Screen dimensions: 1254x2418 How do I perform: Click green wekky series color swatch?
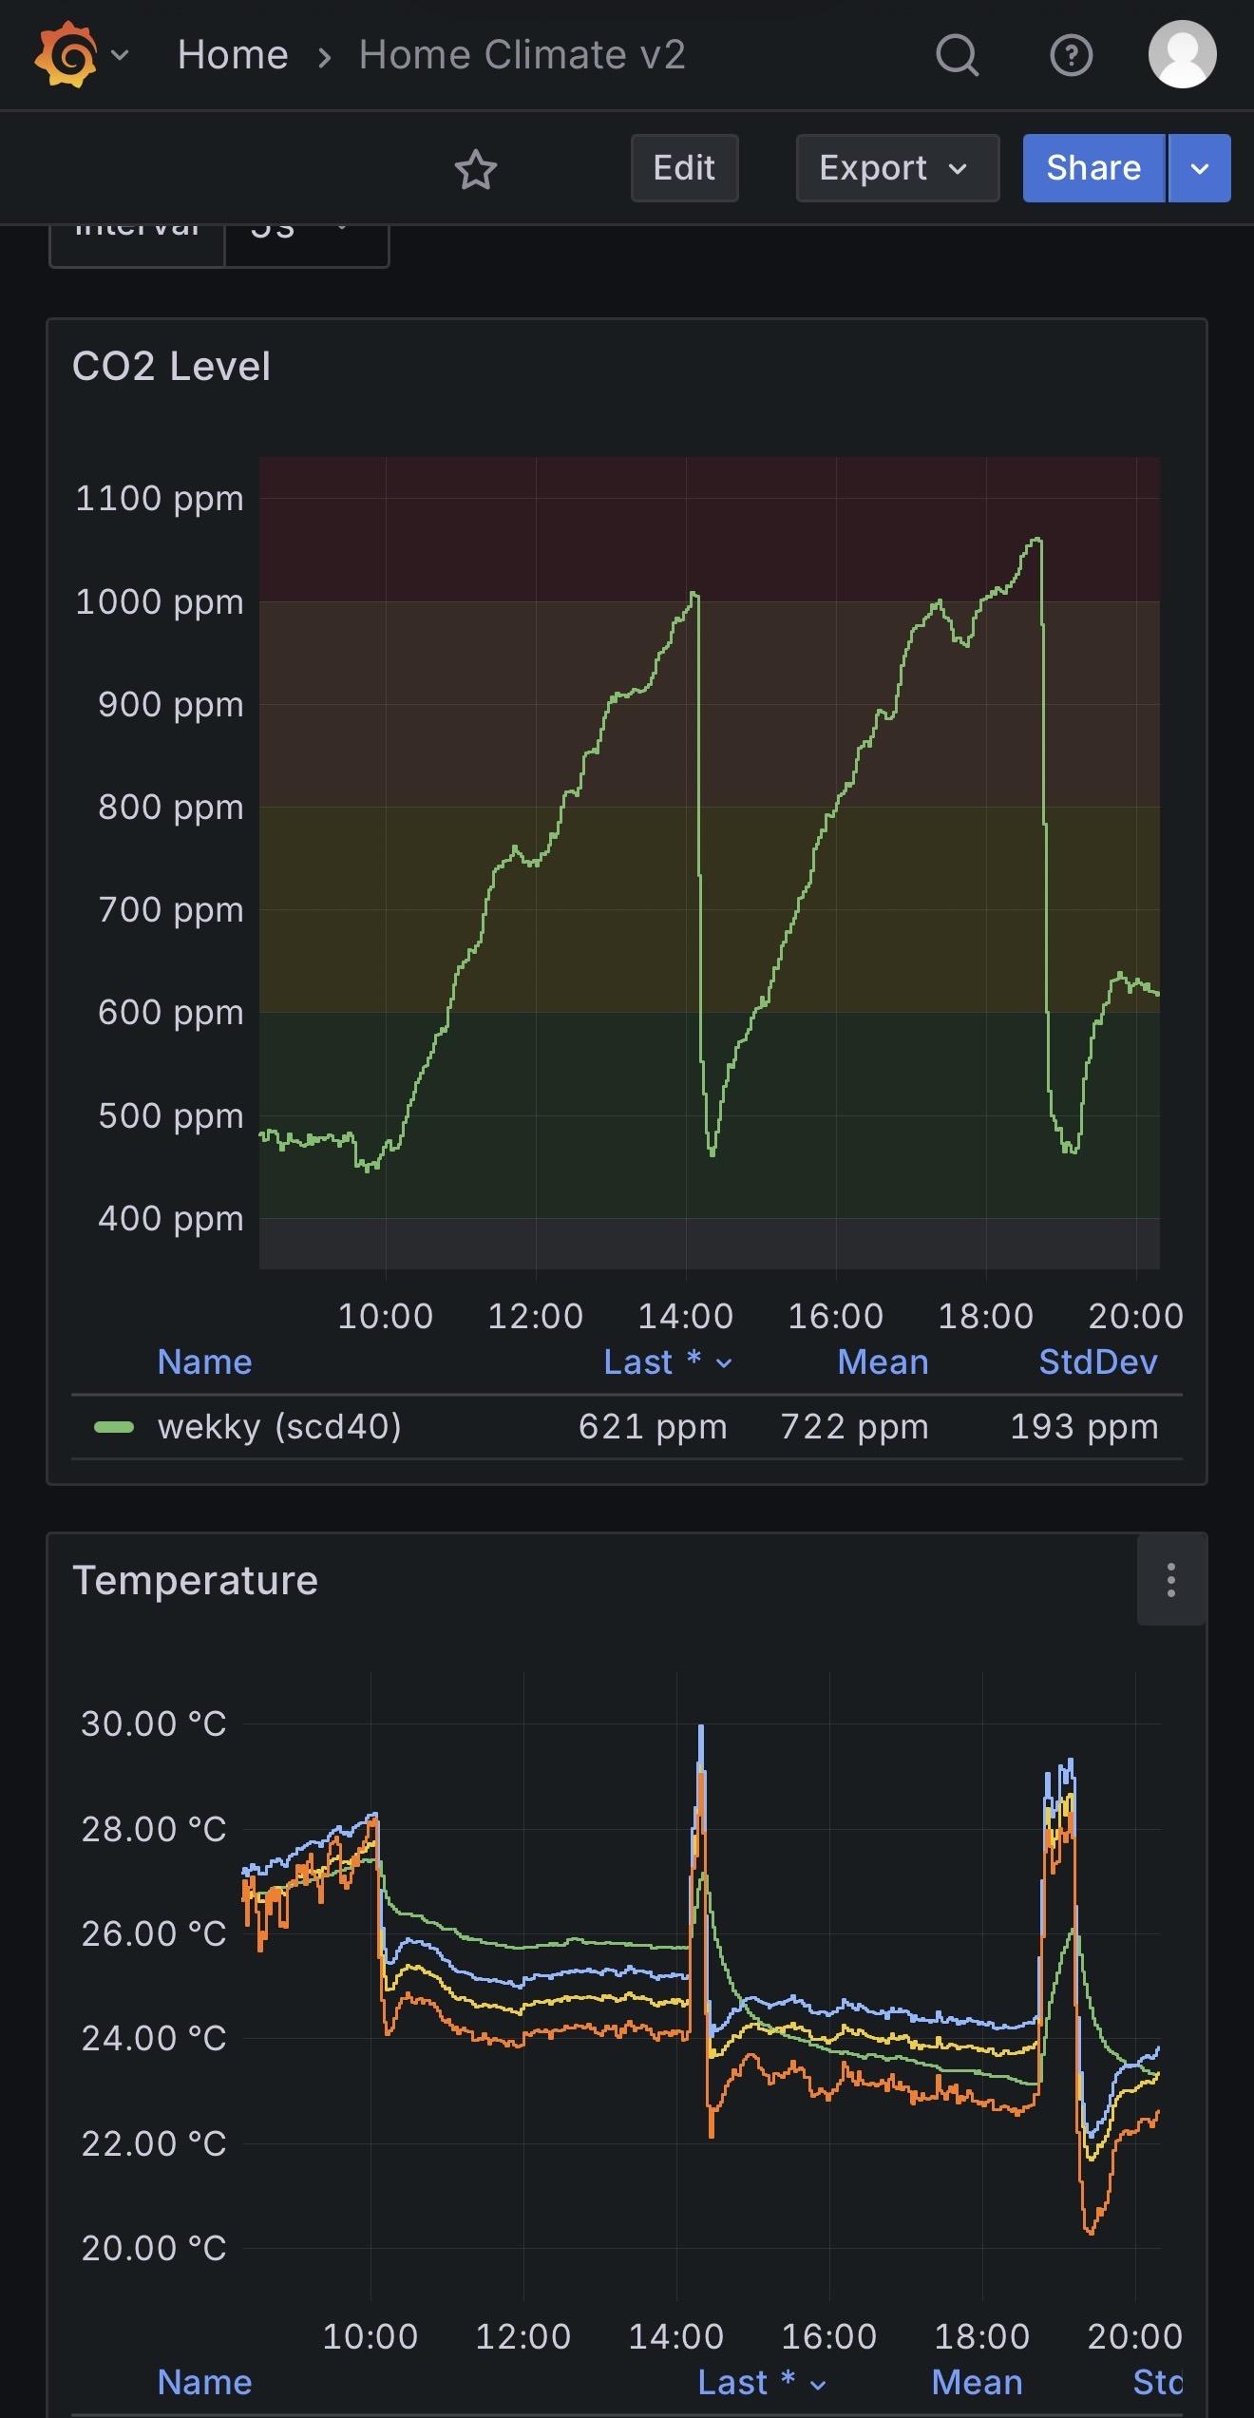click(114, 1427)
